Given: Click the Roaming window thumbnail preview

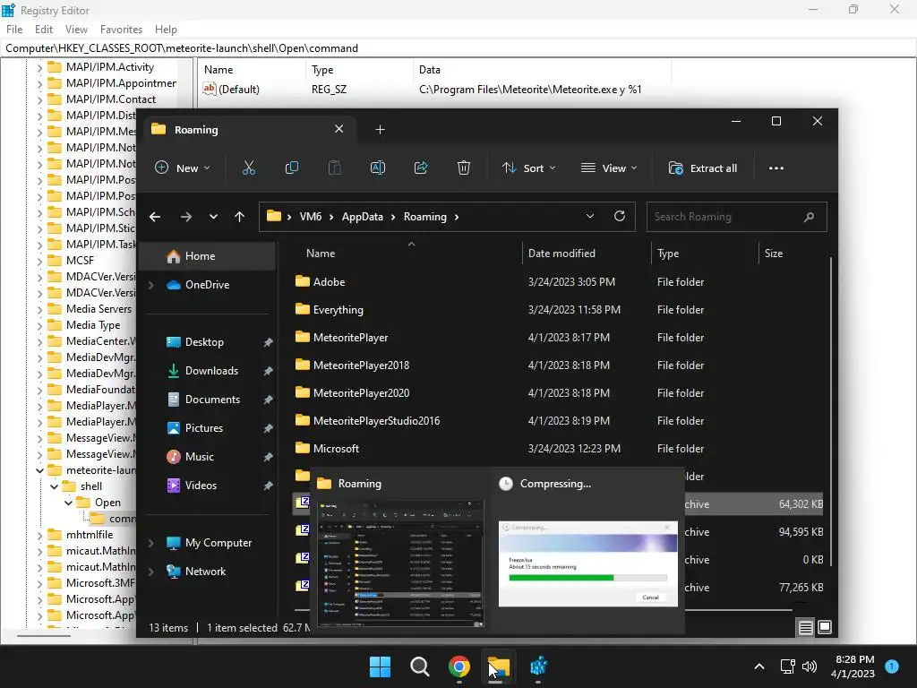Looking at the screenshot, I should [400, 563].
